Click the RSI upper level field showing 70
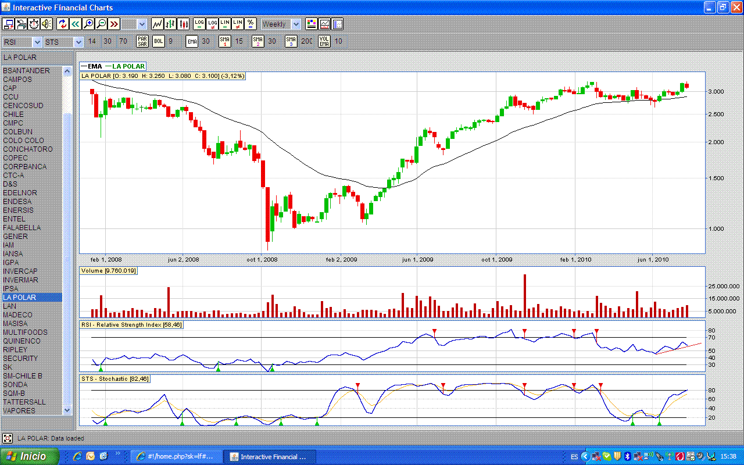The image size is (744, 465). (x=123, y=41)
